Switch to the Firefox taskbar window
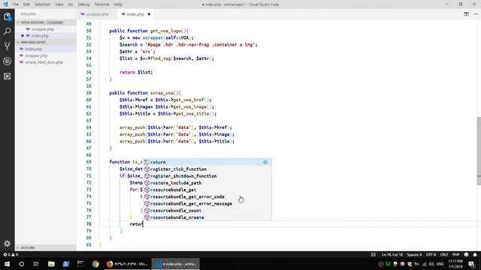Image resolution: width=481 pixels, height=270 pixels. coord(127,264)
